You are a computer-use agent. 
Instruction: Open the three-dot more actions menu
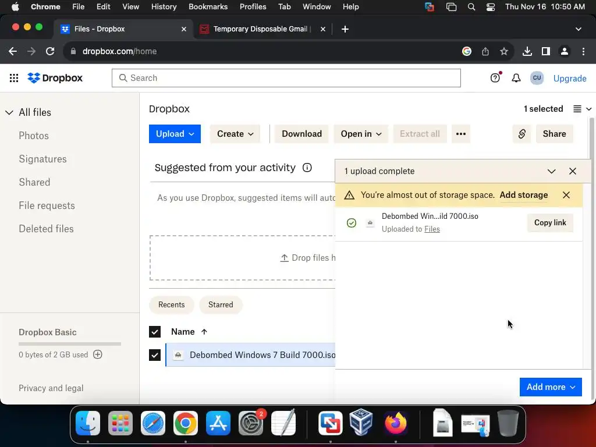point(461,134)
